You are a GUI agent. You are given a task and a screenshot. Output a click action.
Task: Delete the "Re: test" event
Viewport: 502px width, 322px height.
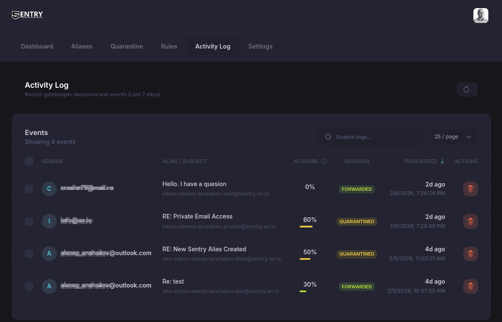(470, 286)
